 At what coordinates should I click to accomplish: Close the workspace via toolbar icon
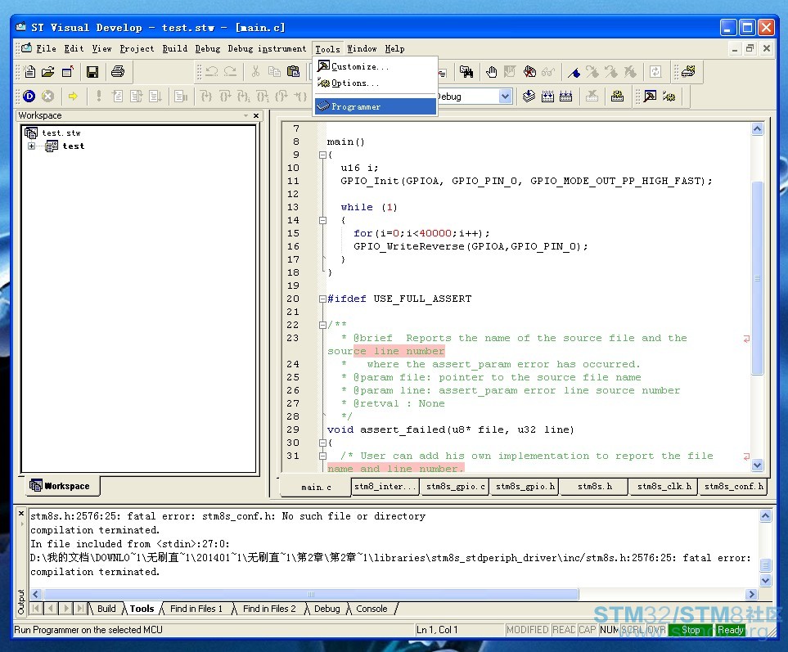[67, 72]
